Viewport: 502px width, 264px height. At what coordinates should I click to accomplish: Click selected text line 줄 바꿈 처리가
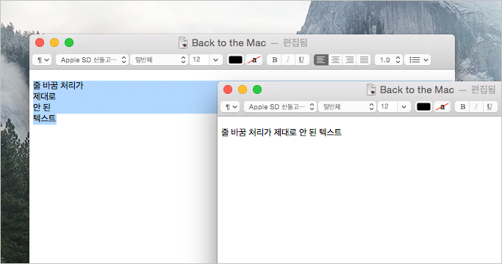[x=58, y=86]
